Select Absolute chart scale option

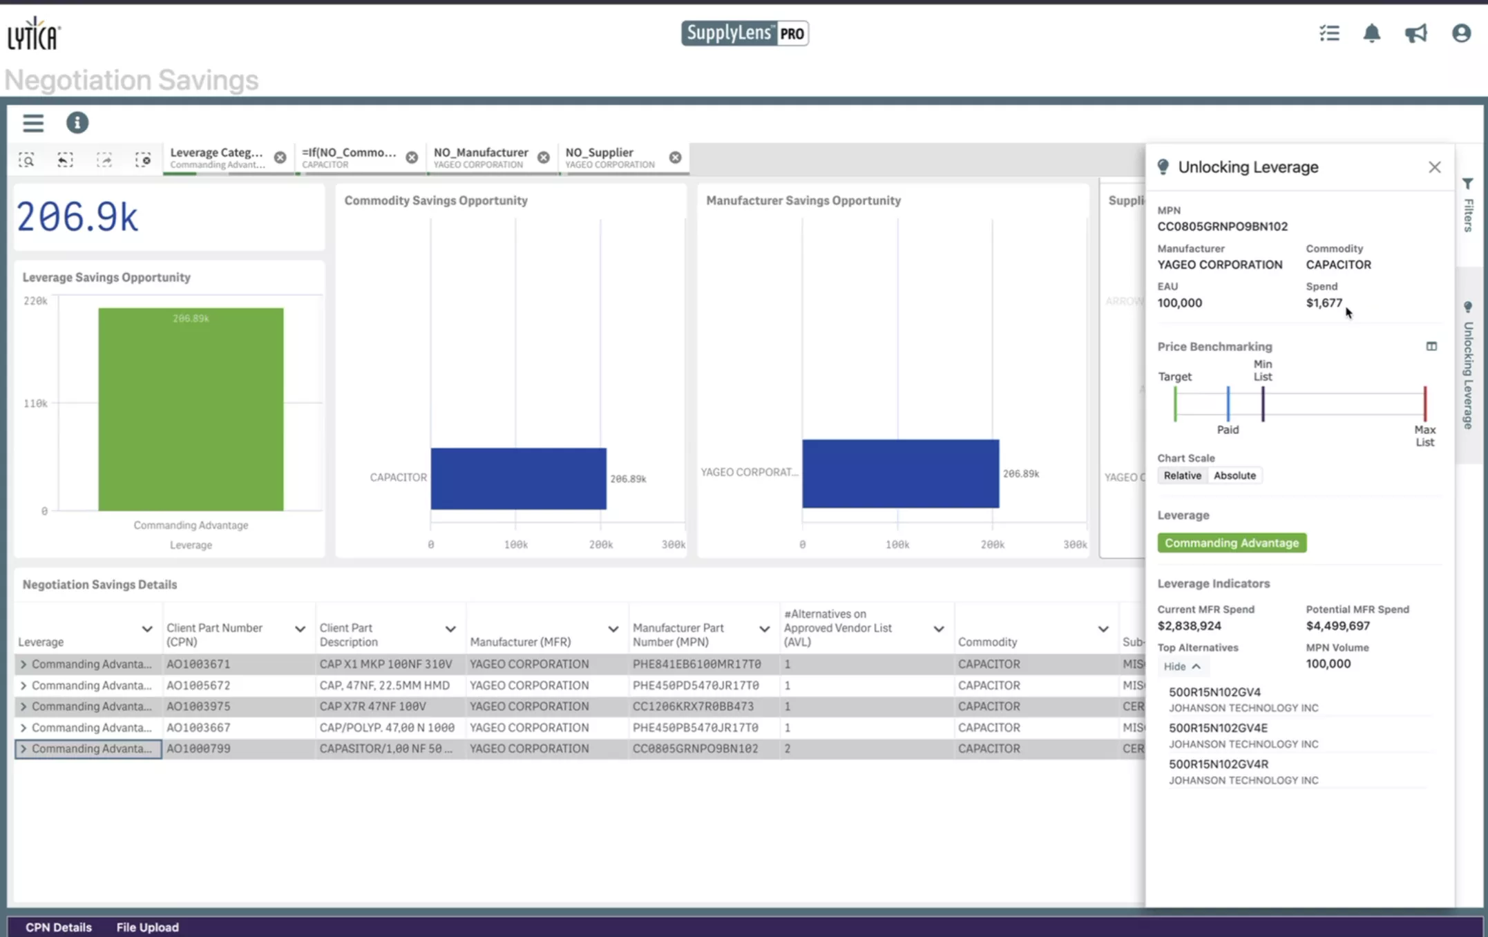click(1234, 475)
